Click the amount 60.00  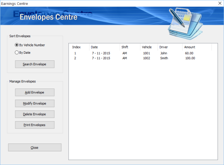click(x=189, y=53)
